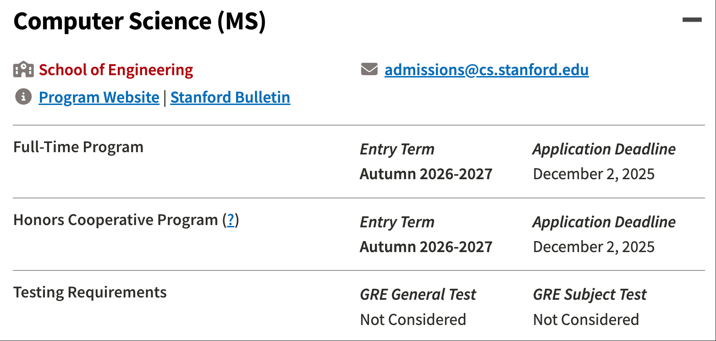Click the Full-Time Program row label
The image size is (716, 341).
pos(78,147)
